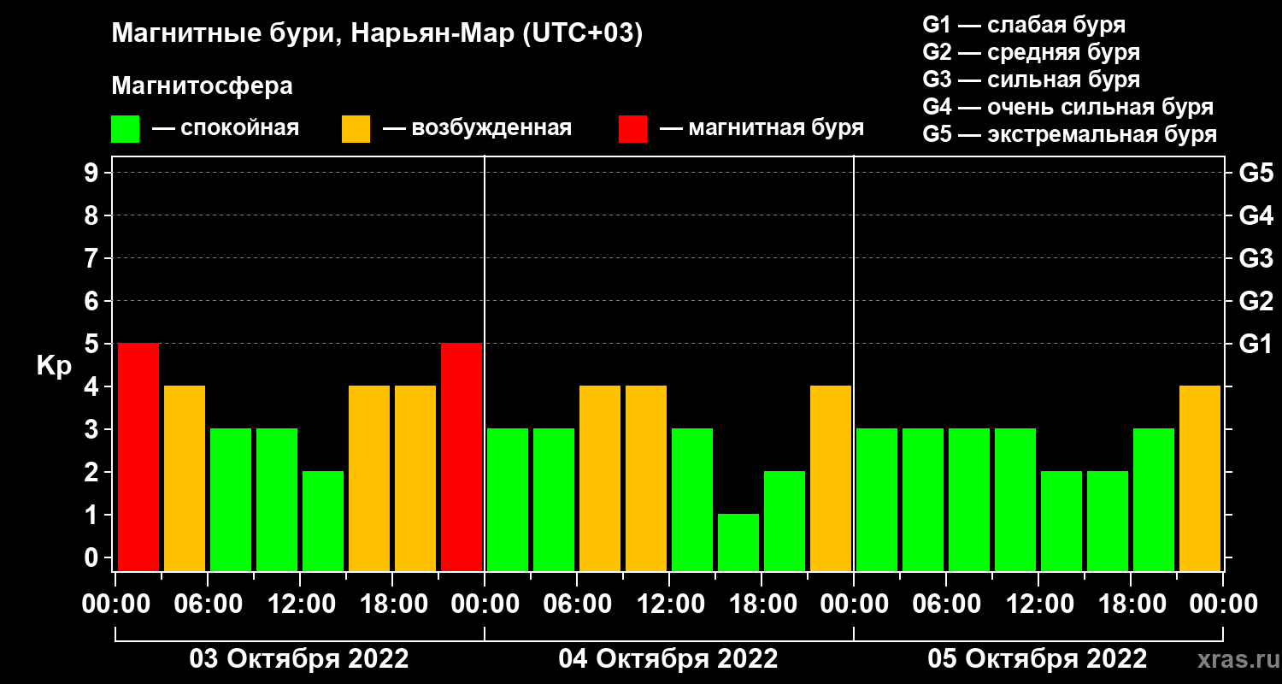Image resolution: width=1282 pixels, height=684 pixels.
Task: Click the '— спокойная' legend label
Action: tap(225, 129)
